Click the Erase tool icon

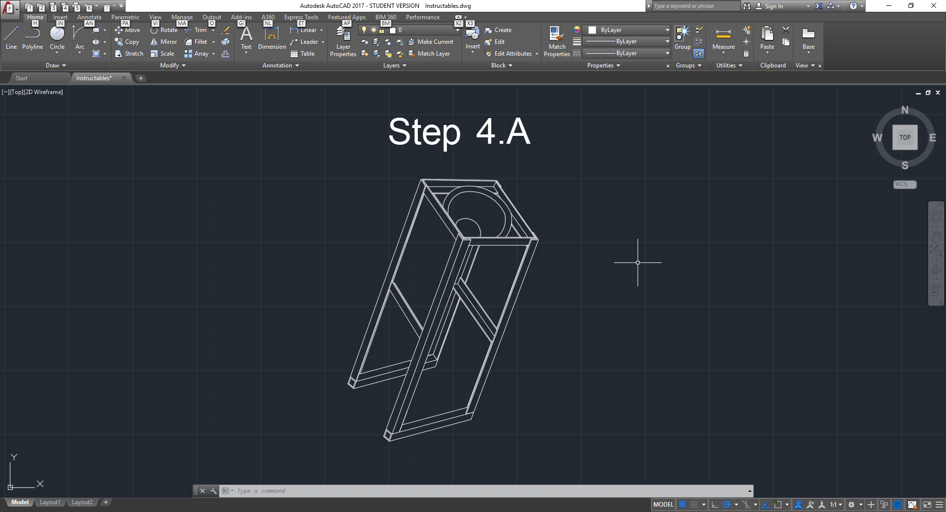[x=226, y=30]
